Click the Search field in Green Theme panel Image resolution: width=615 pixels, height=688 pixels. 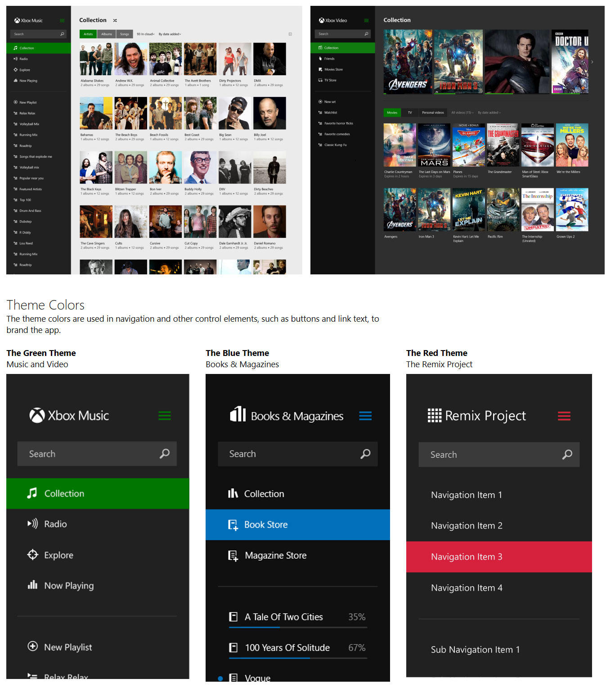coord(97,454)
